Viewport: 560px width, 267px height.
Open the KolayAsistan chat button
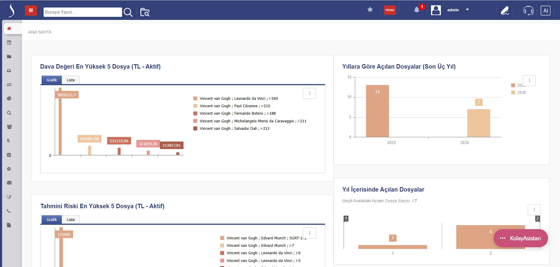(x=520, y=238)
